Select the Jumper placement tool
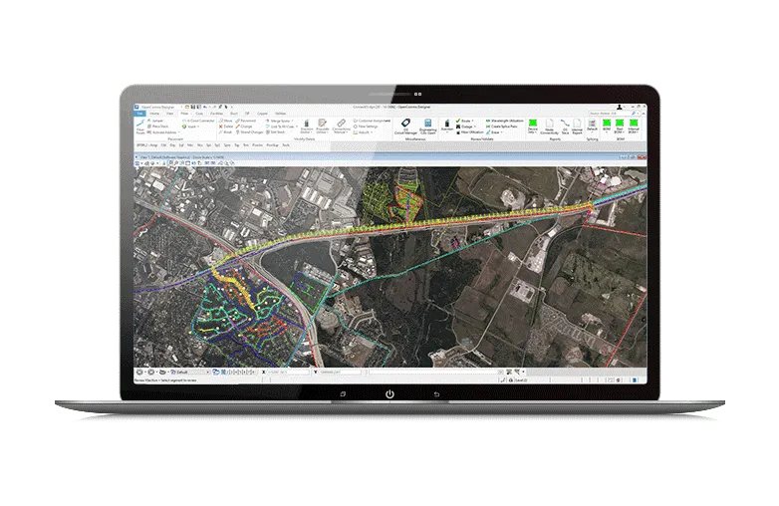The image size is (779, 506). click(159, 121)
